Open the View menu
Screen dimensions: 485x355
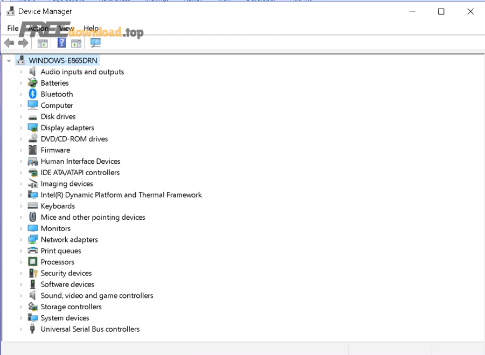tap(66, 28)
